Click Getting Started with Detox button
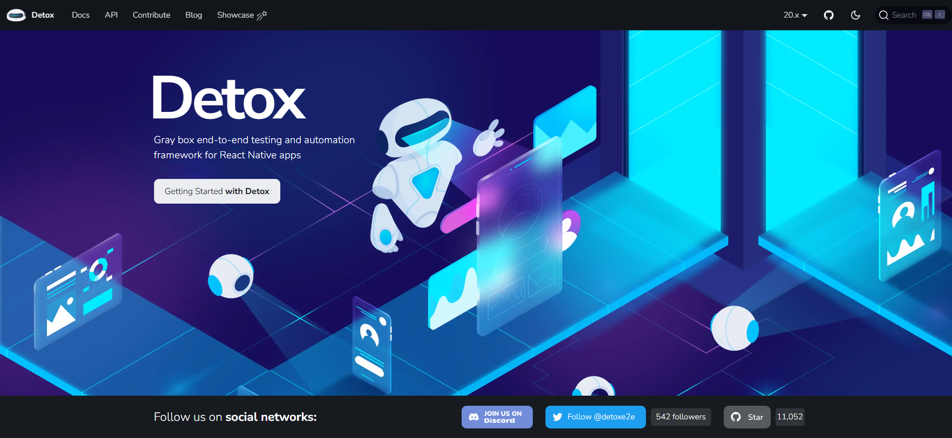This screenshot has height=438, width=952. pos(217,192)
